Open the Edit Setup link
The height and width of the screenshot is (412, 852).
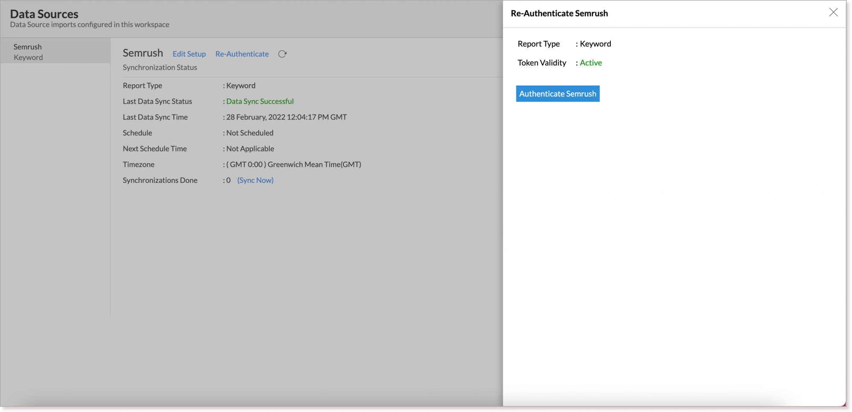click(x=189, y=54)
